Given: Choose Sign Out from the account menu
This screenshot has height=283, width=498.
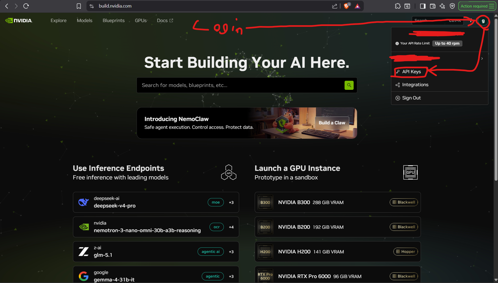Looking at the screenshot, I should click(x=440, y=98).
